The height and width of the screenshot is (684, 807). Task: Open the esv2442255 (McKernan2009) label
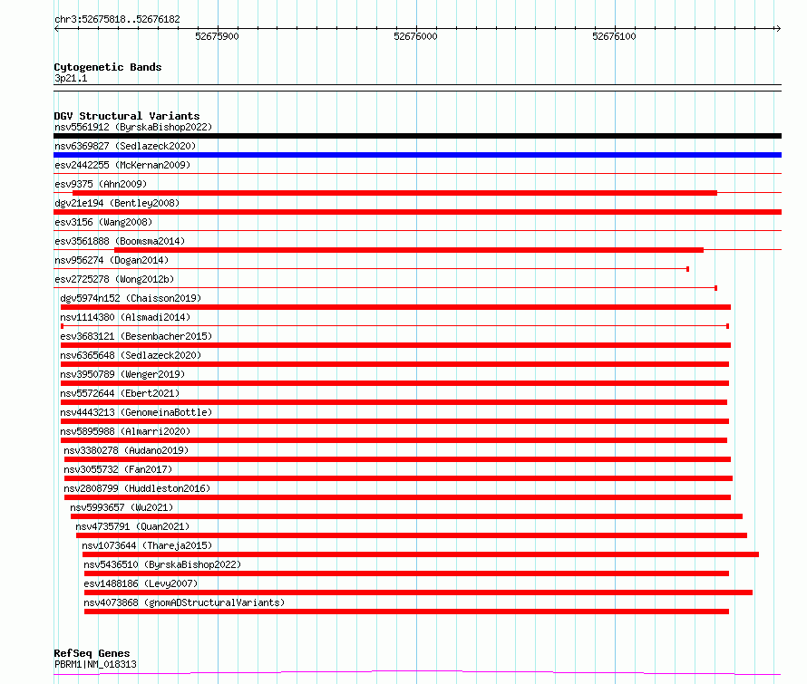pos(122,165)
